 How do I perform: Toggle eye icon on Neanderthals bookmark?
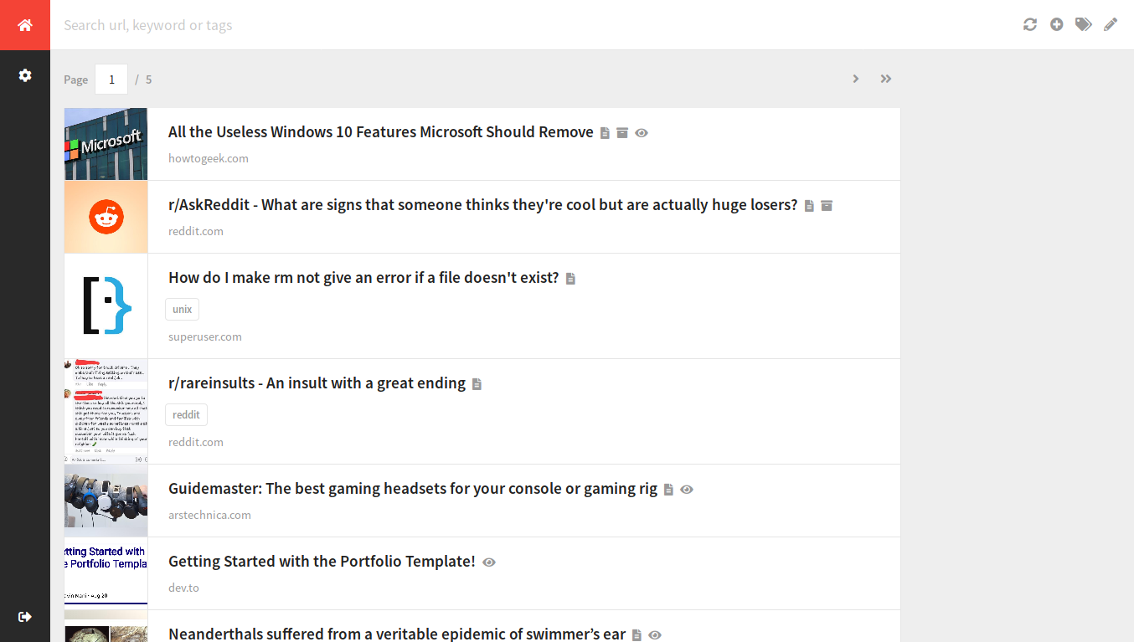(x=655, y=635)
